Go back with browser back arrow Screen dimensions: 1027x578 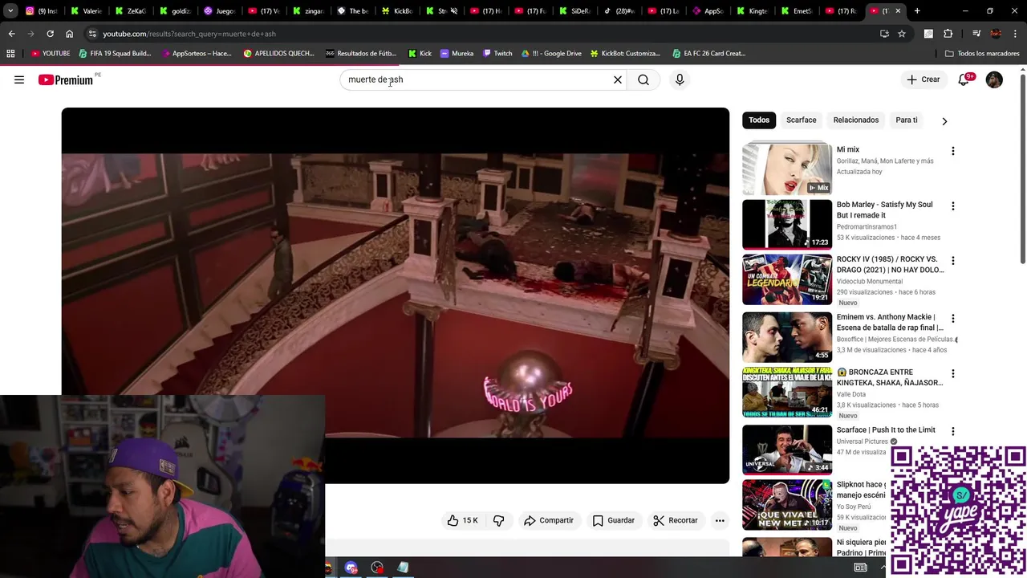click(x=11, y=34)
